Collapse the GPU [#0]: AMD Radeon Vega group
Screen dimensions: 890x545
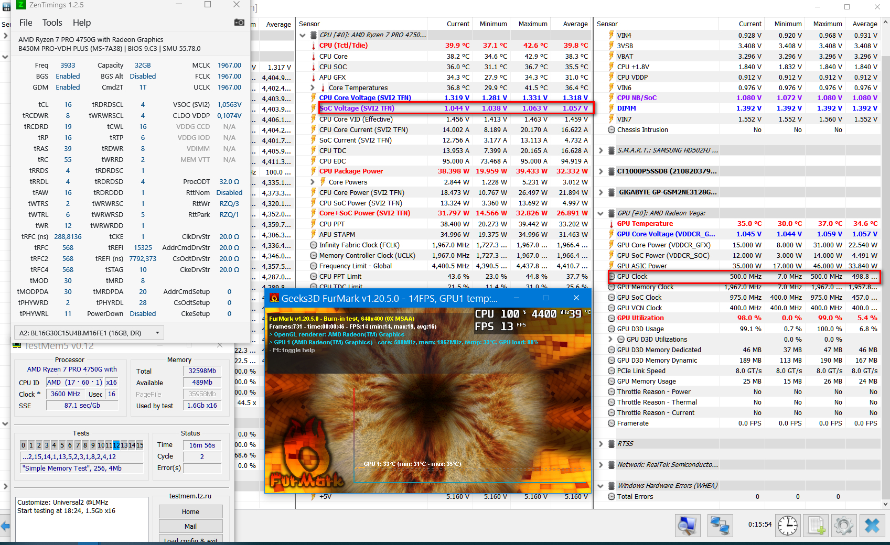point(601,213)
